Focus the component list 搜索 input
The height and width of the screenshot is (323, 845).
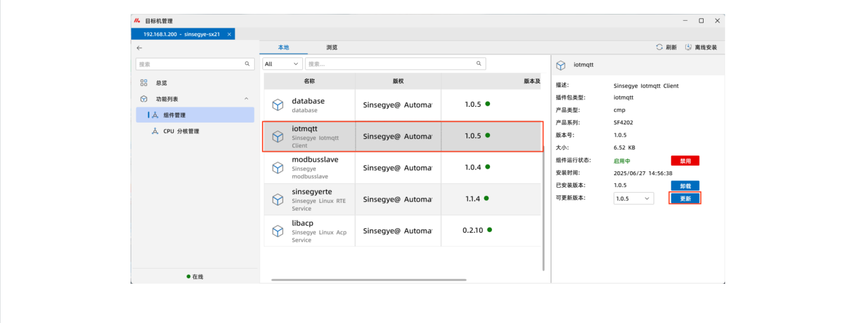396,64
